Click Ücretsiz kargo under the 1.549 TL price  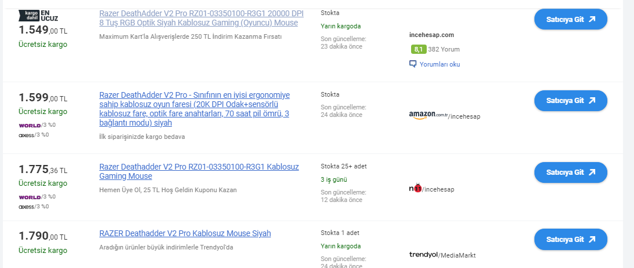pyautogui.click(x=43, y=45)
